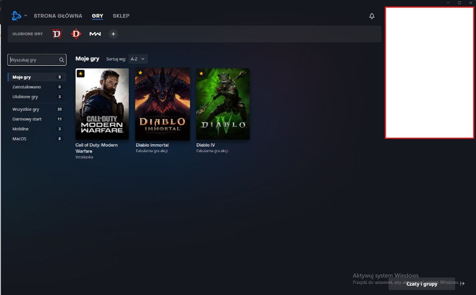The image size is (476, 295).
Task: Click the count 8 next to MacOS
Action: [x=59, y=139]
